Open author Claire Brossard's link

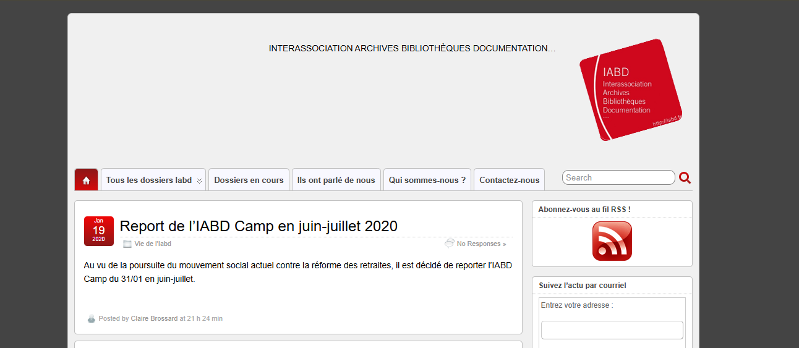tap(154, 319)
